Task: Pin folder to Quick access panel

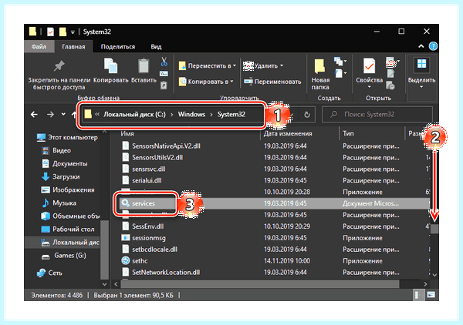Action: pyautogui.click(x=59, y=74)
